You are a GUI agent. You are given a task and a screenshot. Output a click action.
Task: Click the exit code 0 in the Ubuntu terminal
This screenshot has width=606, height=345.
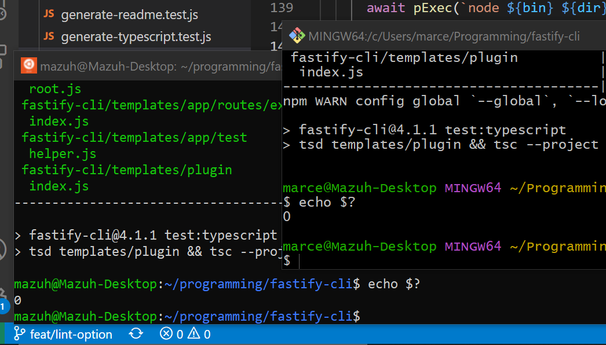tap(18, 300)
